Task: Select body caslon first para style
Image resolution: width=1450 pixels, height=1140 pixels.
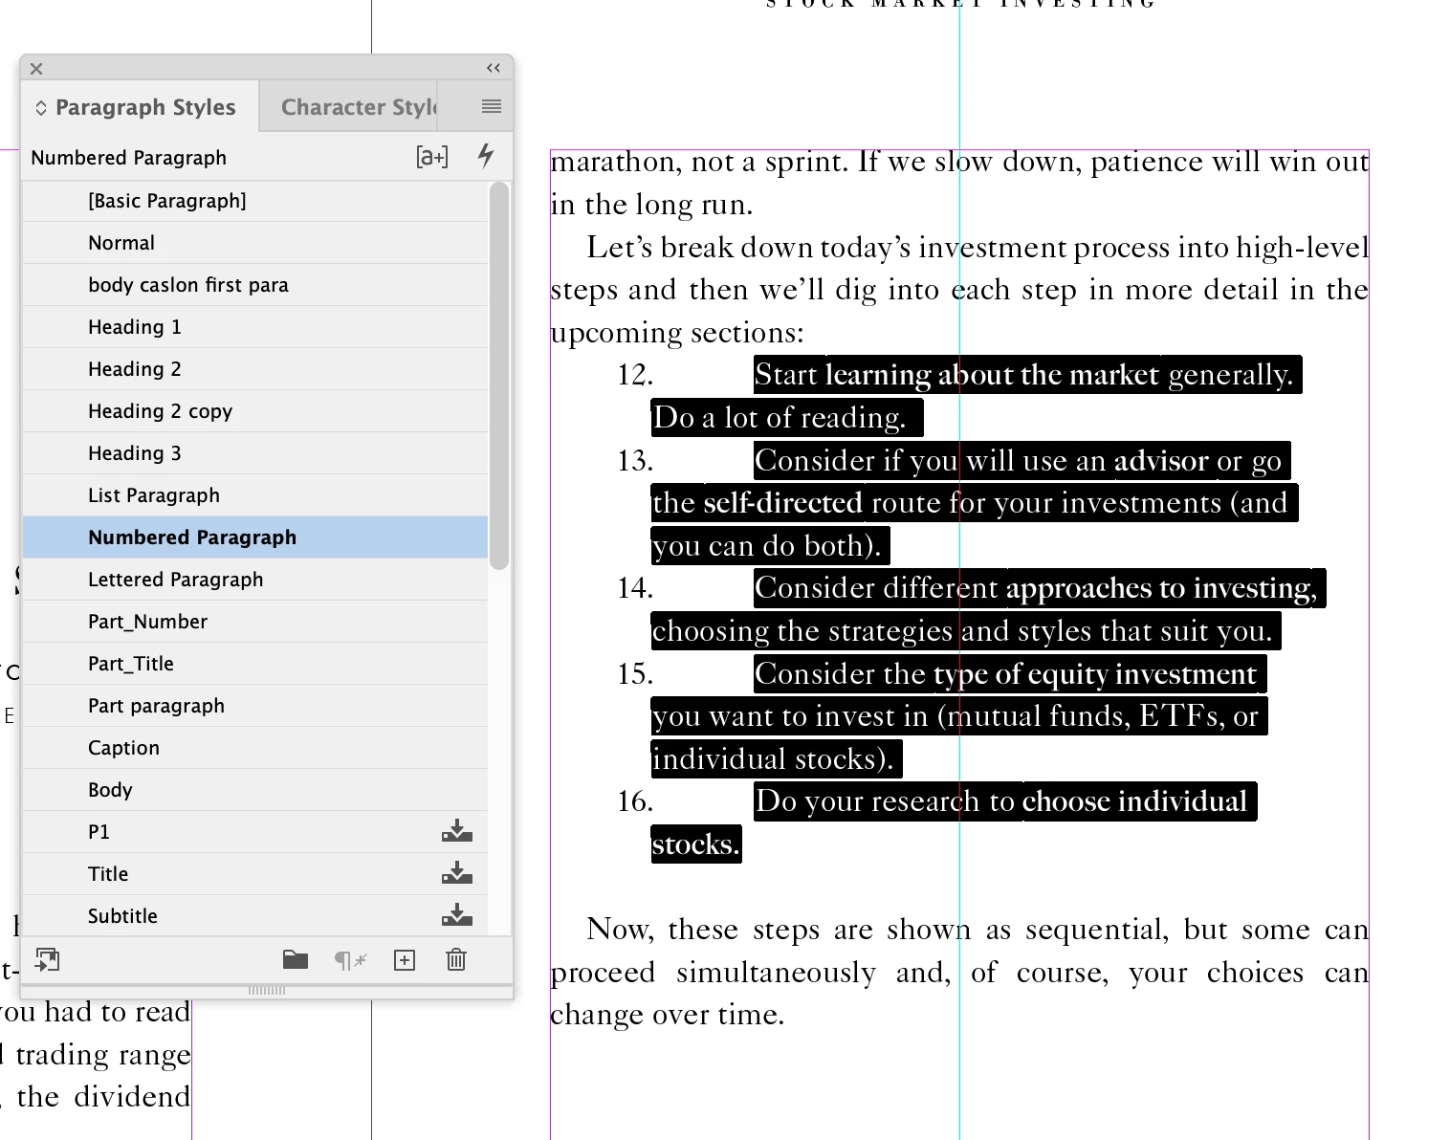Action: click(255, 285)
